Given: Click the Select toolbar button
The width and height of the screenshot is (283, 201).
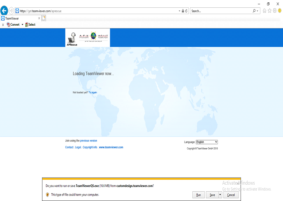Looking at the screenshot, I should click(30, 24).
